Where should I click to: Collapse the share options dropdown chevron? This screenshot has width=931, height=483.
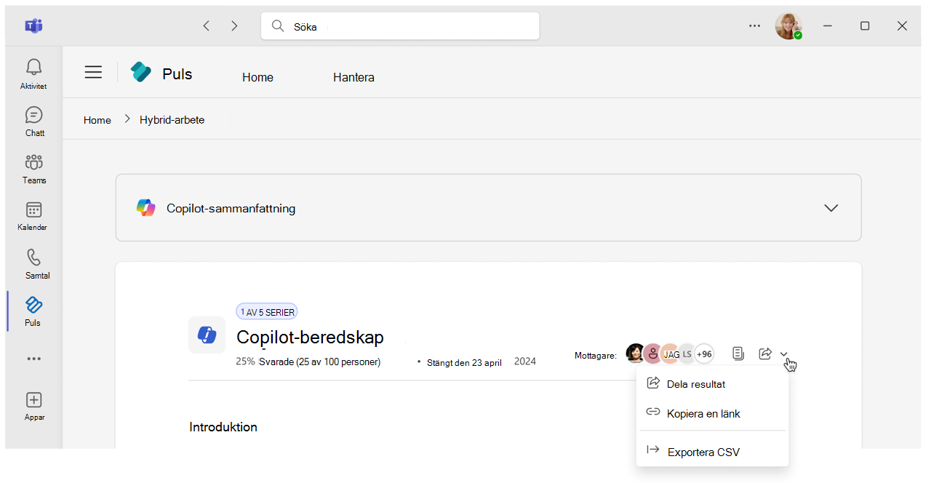784,354
